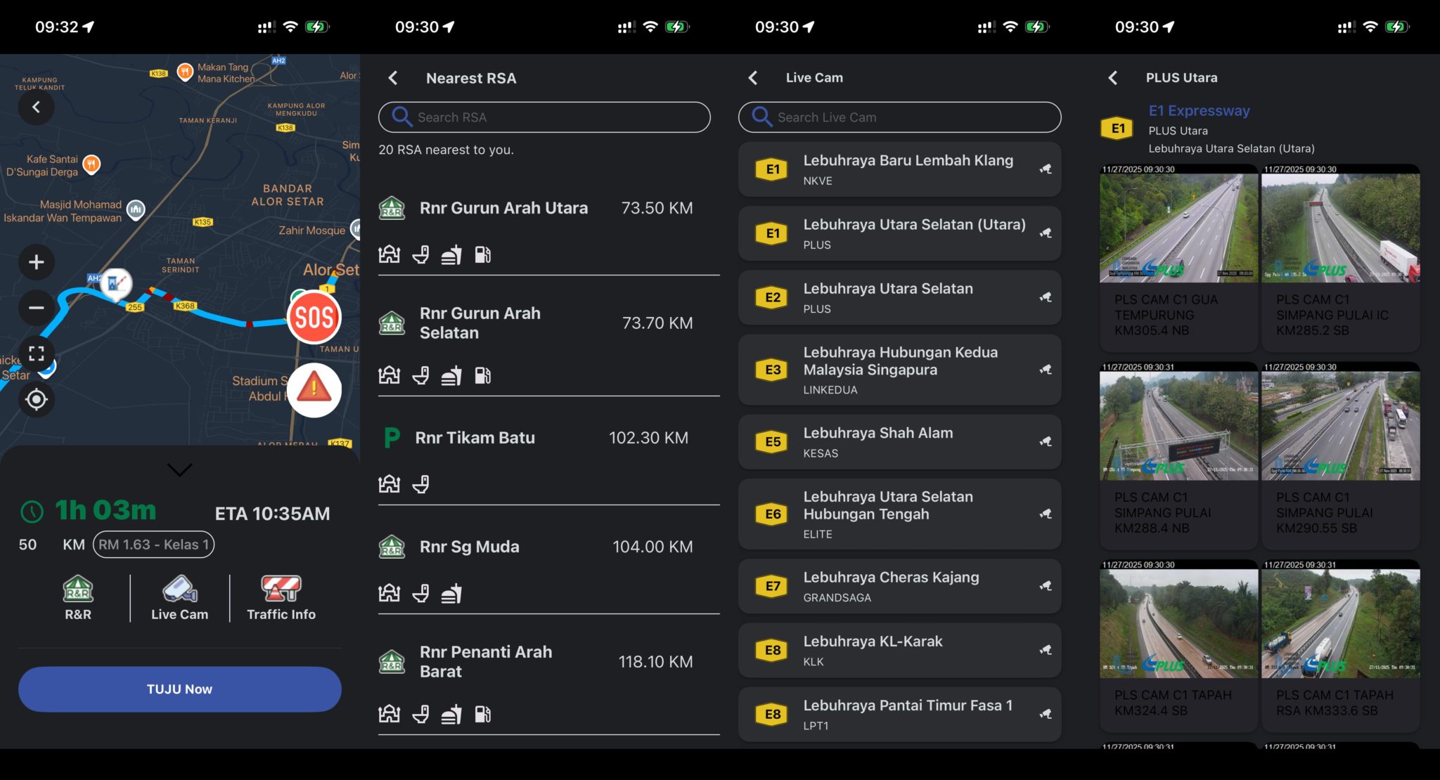Select Rnr Tikam Batu rest stop
The width and height of the screenshot is (1440, 780).
[475, 438]
